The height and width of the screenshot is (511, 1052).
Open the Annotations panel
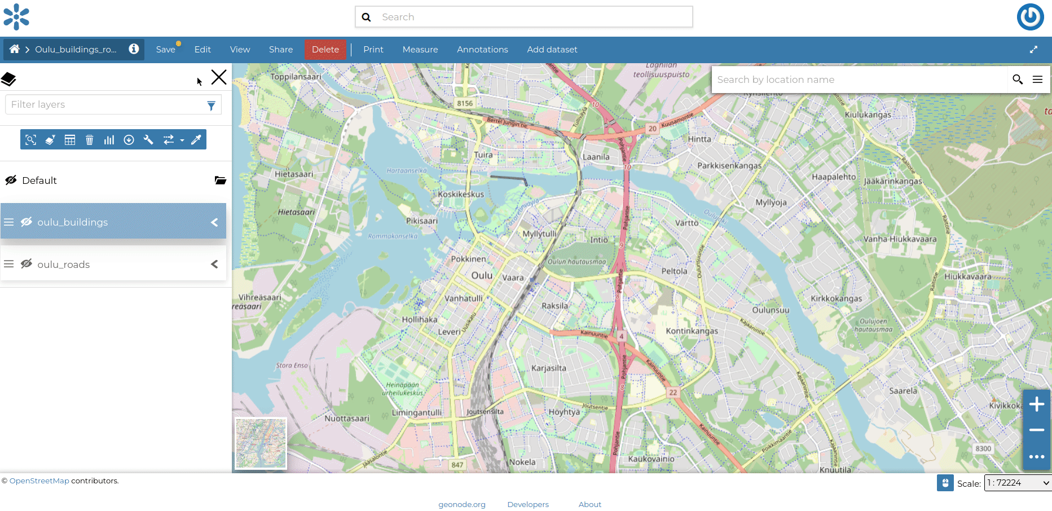482,50
